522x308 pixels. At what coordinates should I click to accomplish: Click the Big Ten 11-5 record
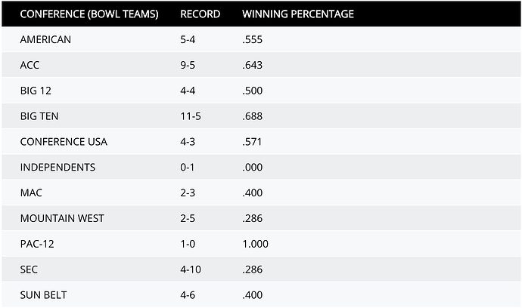point(191,116)
